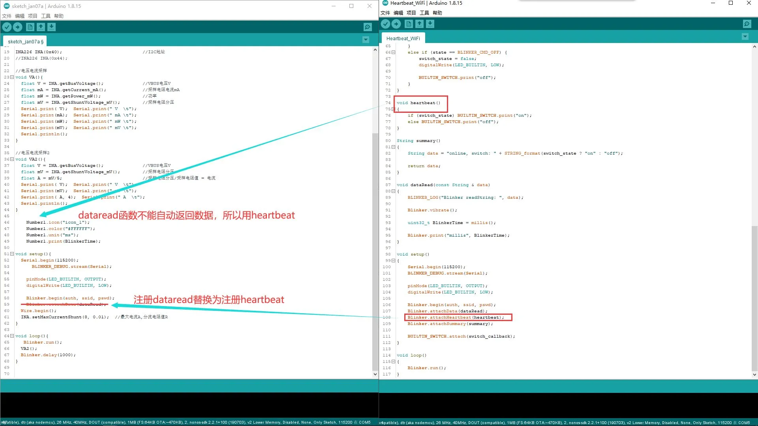
Task: Upload sketch_jan07a using the arrow icon
Action: click(17, 27)
